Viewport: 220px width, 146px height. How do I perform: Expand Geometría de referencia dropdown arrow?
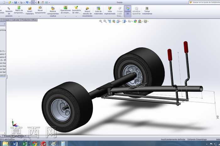[76, 16]
